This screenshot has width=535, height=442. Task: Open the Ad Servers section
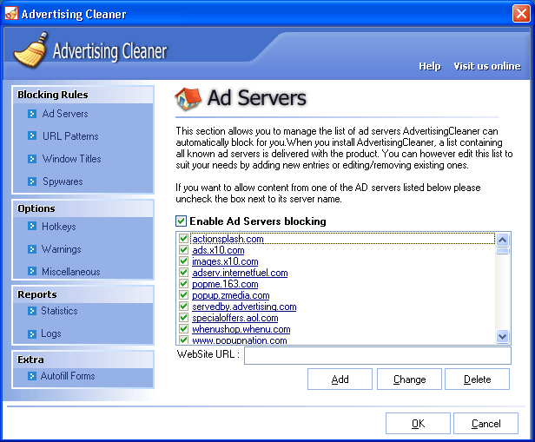click(x=65, y=114)
